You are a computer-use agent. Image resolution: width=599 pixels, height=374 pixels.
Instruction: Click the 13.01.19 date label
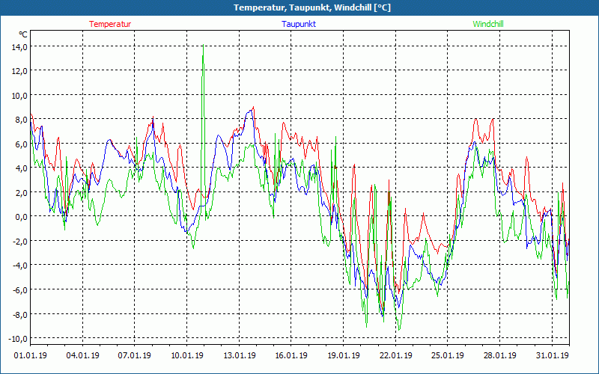239,355
